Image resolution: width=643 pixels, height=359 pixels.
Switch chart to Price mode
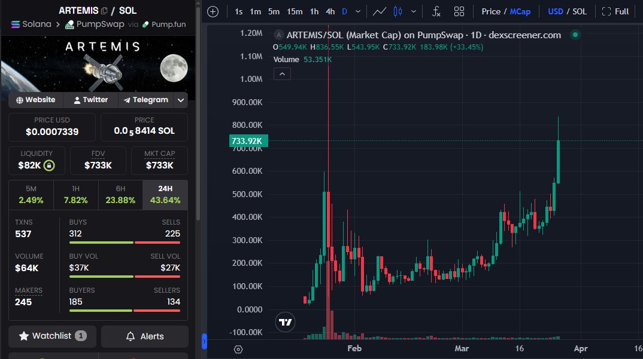pos(491,11)
